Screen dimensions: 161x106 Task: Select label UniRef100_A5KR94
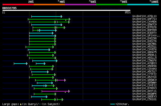coord(144,66)
